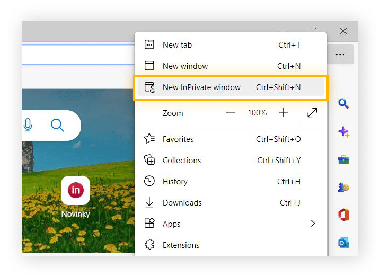Screen dimensions: 380x276
Task: Click the zoom out minus button
Action: 231,112
